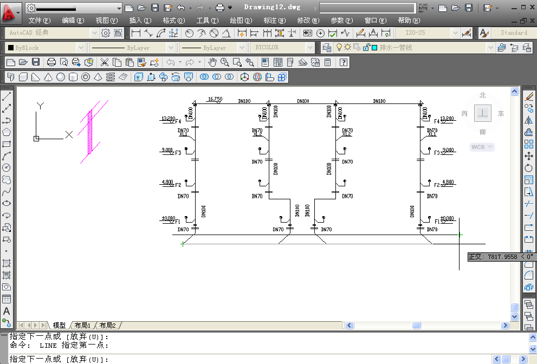537x364 pixels.
Task: Activate the Pan hand tool
Action: pos(212,62)
